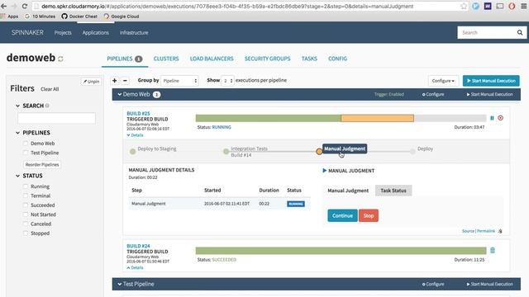Click the blue Start Manual Execution button

pyautogui.click(x=491, y=81)
